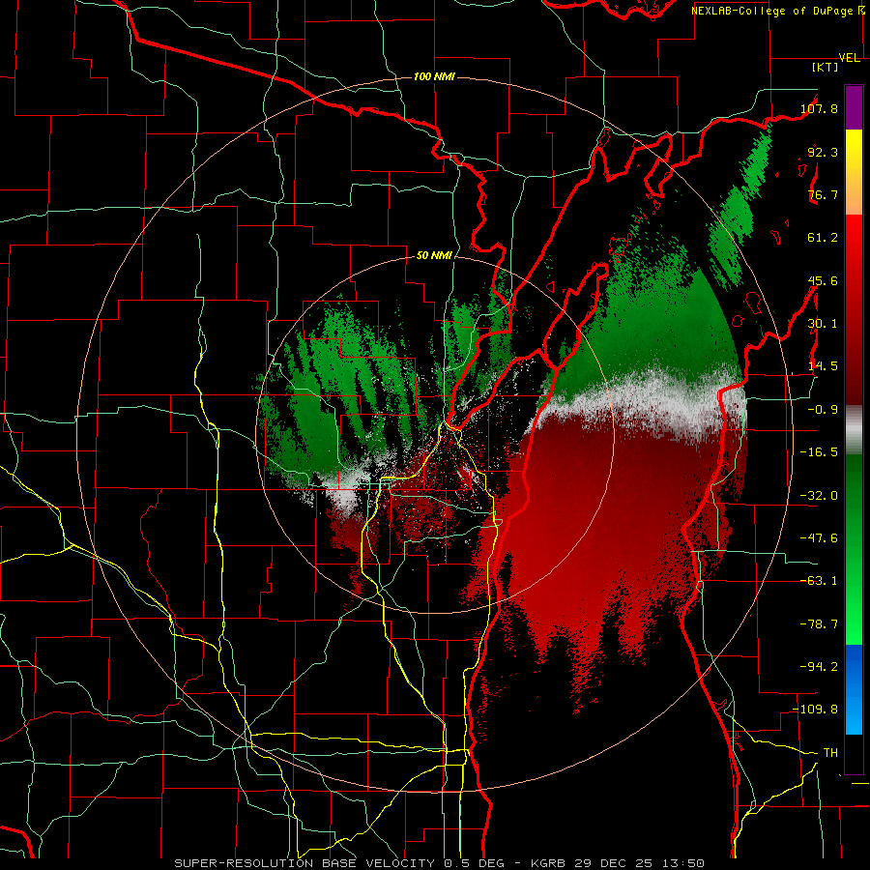This screenshot has height=870, width=870.
Task: Click the VEL legend title
Action: (x=849, y=58)
